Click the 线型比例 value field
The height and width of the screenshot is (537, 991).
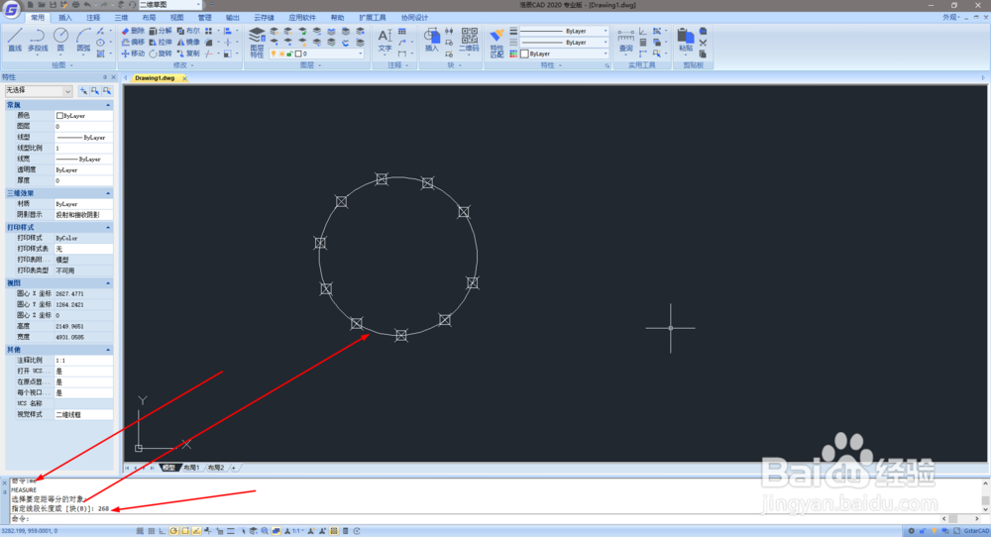[x=83, y=148]
